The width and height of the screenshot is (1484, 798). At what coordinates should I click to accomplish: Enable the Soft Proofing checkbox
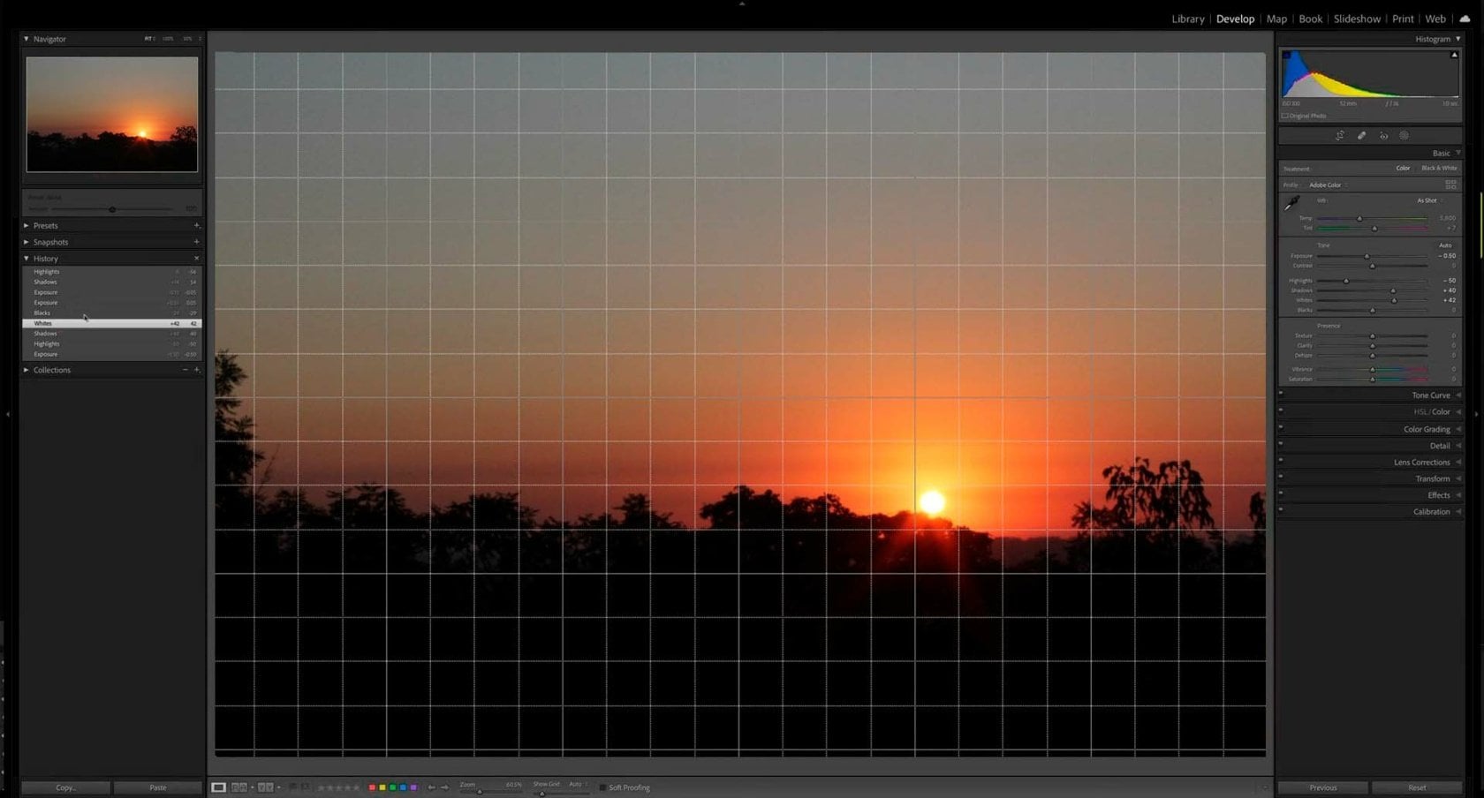coord(604,787)
